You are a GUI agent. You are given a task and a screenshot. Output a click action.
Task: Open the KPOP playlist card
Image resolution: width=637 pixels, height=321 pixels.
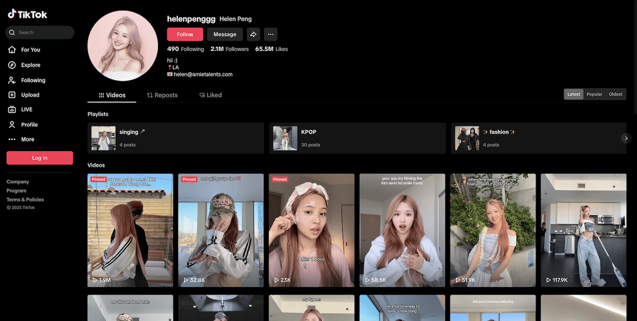tap(357, 138)
